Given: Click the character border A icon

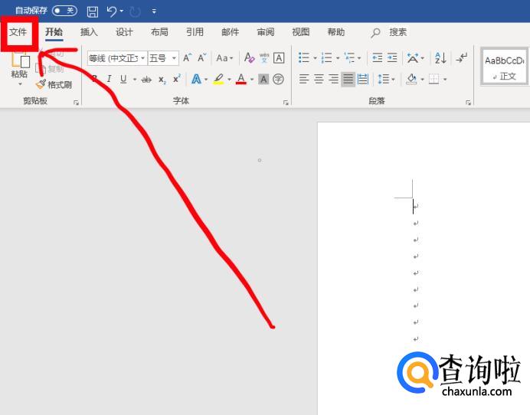Looking at the screenshot, I should click(279, 58).
